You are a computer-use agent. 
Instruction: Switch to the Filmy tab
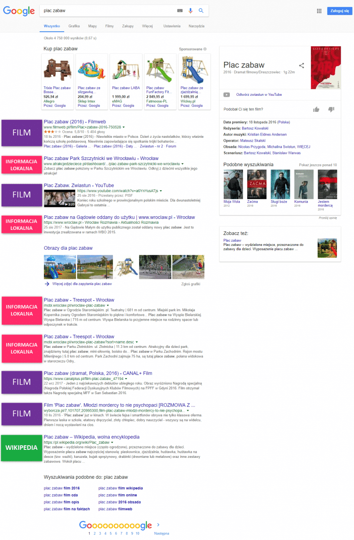click(x=110, y=26)
